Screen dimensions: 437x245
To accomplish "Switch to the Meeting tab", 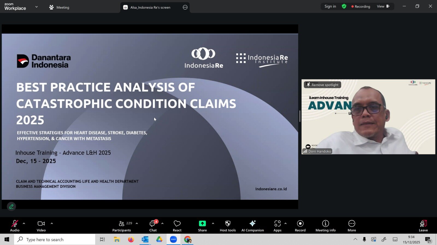I will (59, 7).
